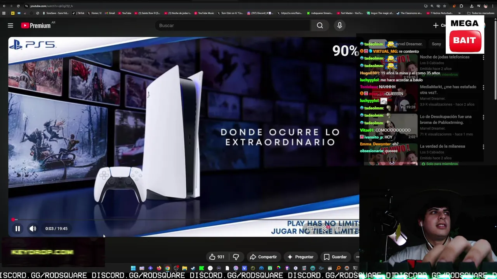Open Chrome from the taskbar

(167, 268)
